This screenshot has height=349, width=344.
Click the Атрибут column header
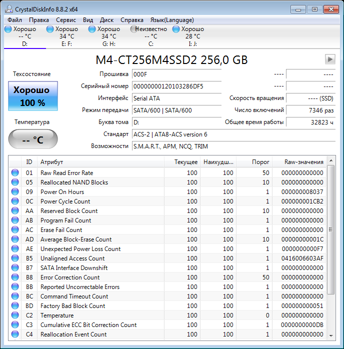(100, 162)
